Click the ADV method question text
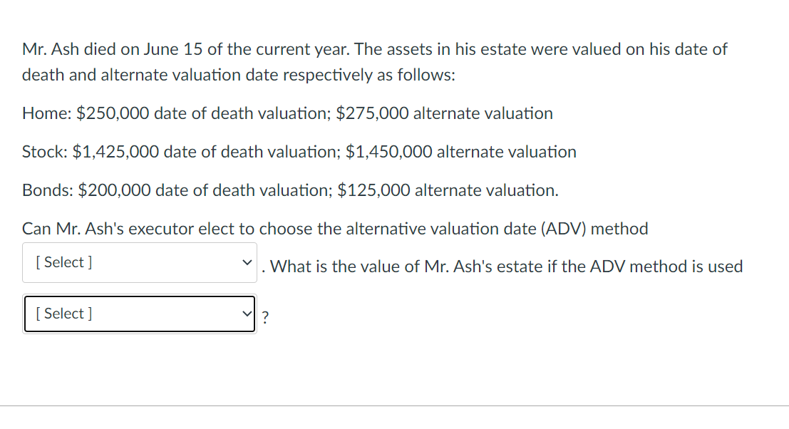 pos(335,229)
